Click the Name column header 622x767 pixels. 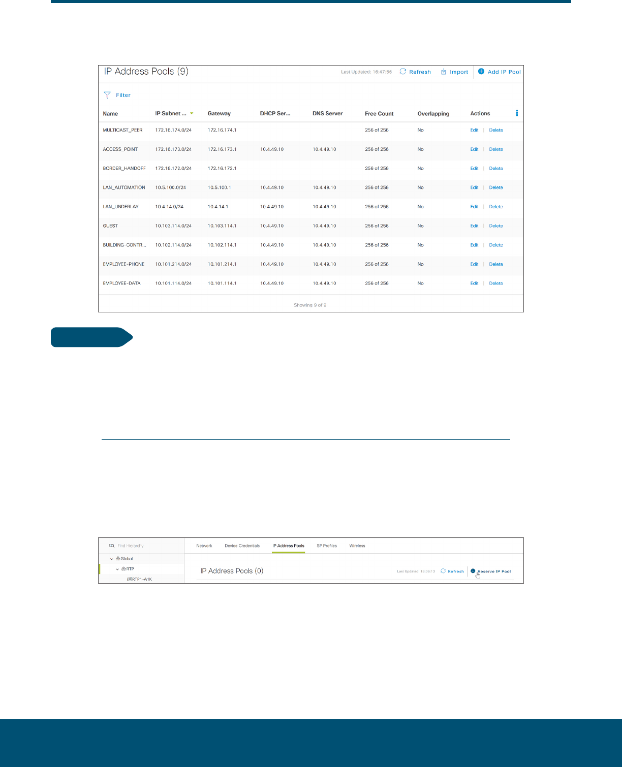coord(110,114)
